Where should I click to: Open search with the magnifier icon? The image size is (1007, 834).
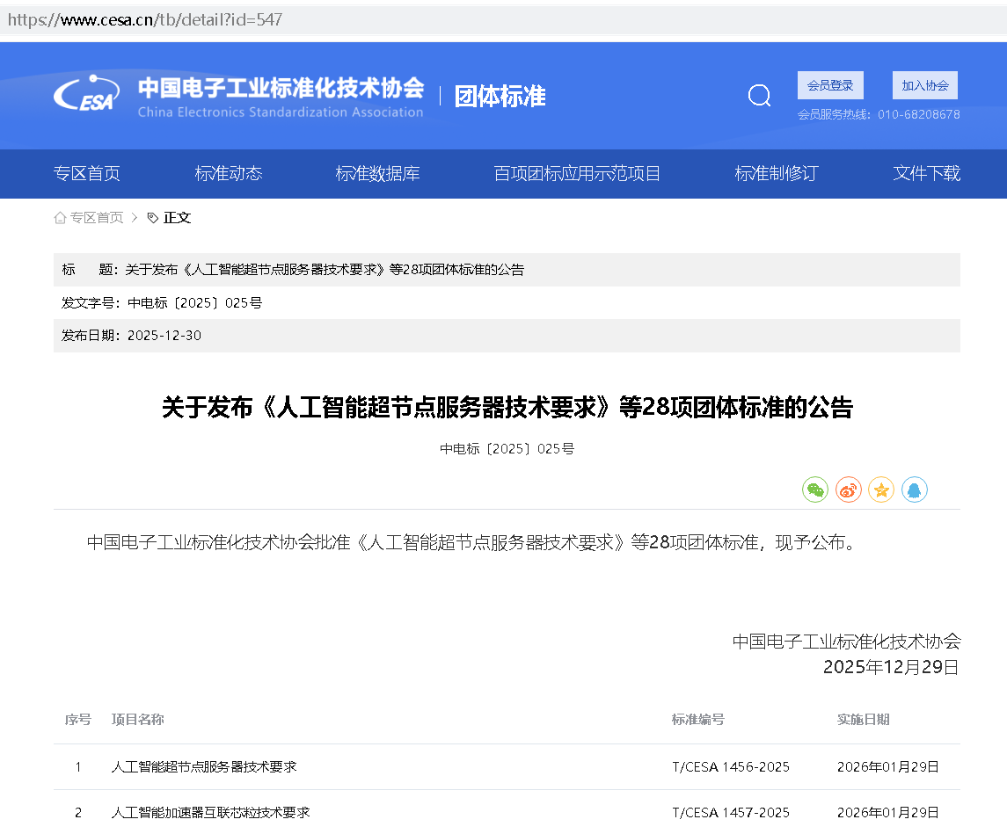pos(759,95)
